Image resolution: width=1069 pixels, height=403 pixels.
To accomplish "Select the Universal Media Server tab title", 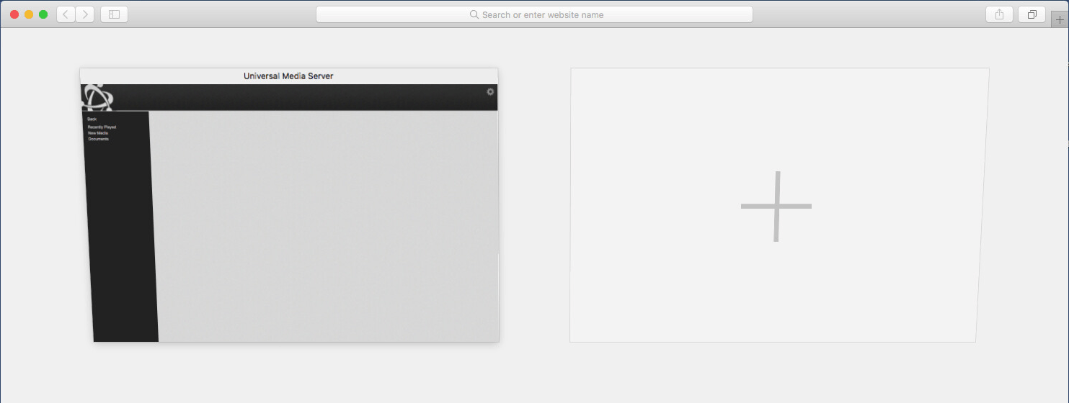I will click(x=288, y=76).
